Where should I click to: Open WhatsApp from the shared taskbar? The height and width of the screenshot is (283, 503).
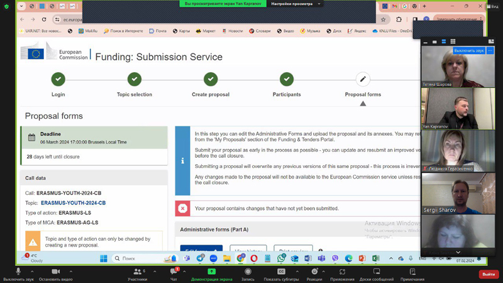(281, 258)
